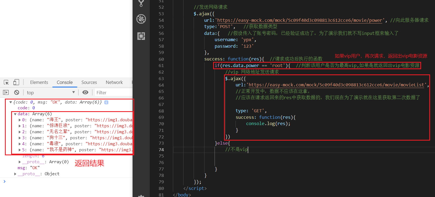Clear the console with the ban icon
This screenshot has width=435, height=197.
(x=17, y=92)
